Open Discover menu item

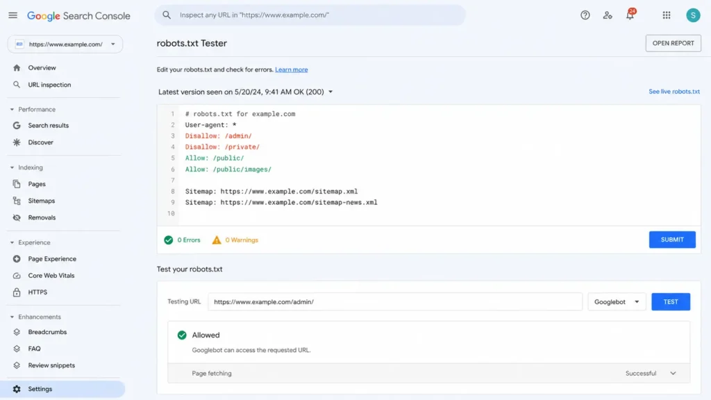(x=40, y=142)
